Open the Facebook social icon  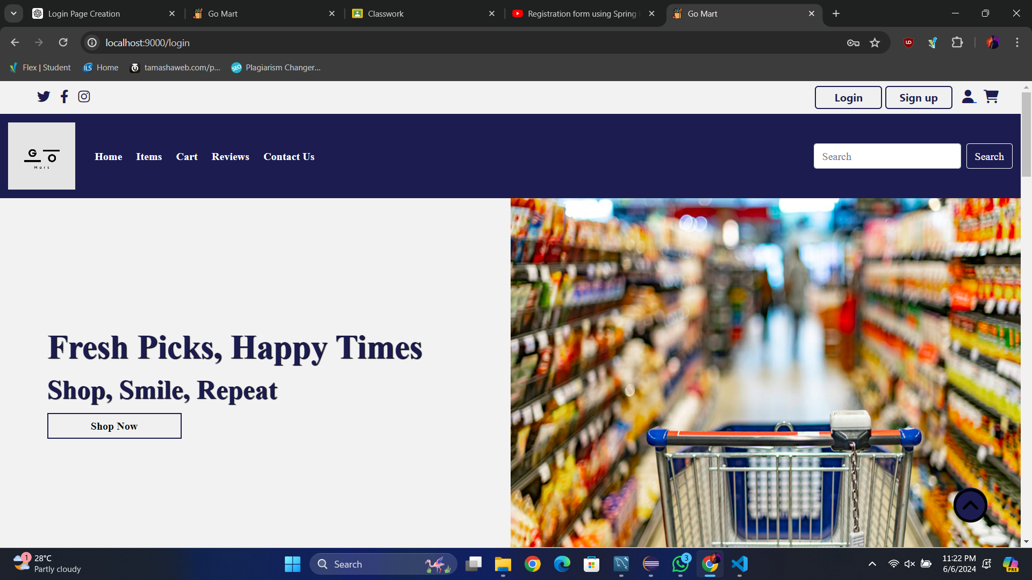tap(64, 97)
